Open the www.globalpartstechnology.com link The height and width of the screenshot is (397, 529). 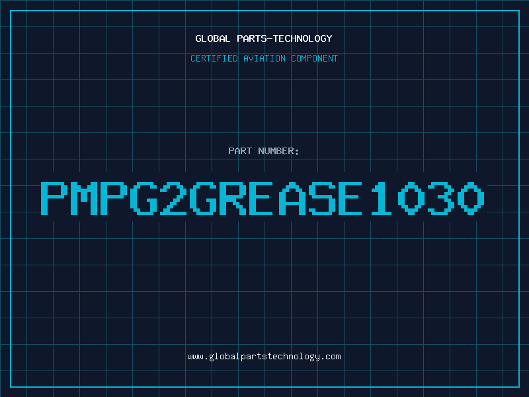(x=264, y=357)
